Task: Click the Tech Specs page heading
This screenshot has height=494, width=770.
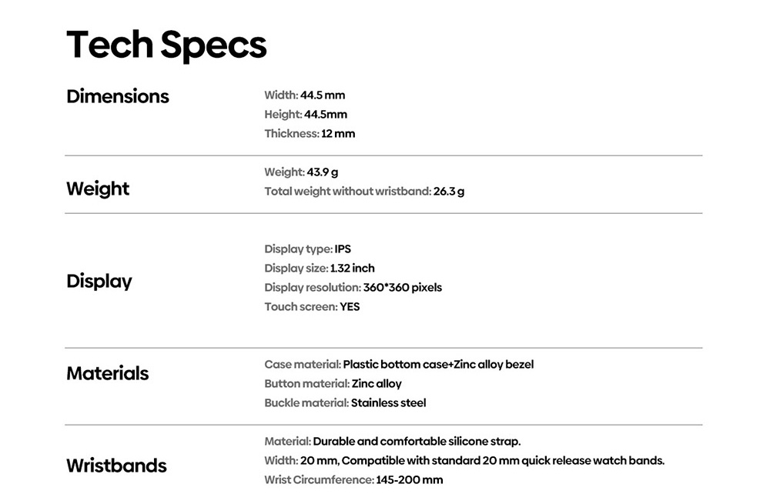Action: (166, 45)
